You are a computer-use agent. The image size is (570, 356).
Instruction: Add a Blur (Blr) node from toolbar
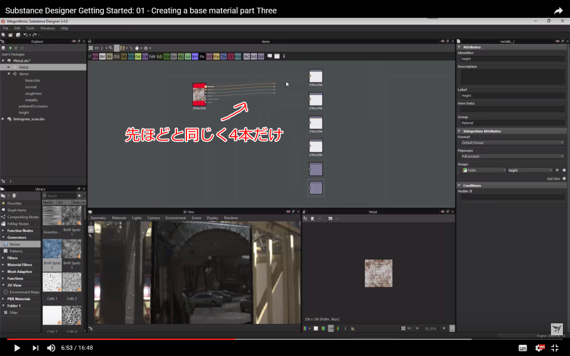[x=109, y=56]
